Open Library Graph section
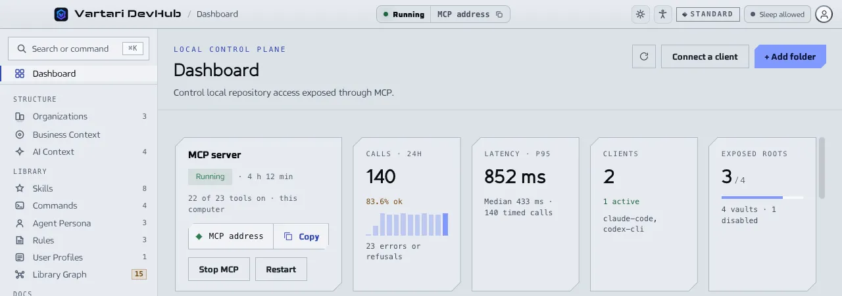Image resolution: width=842 pixels, height=296 pixels. tap(79, 274)
